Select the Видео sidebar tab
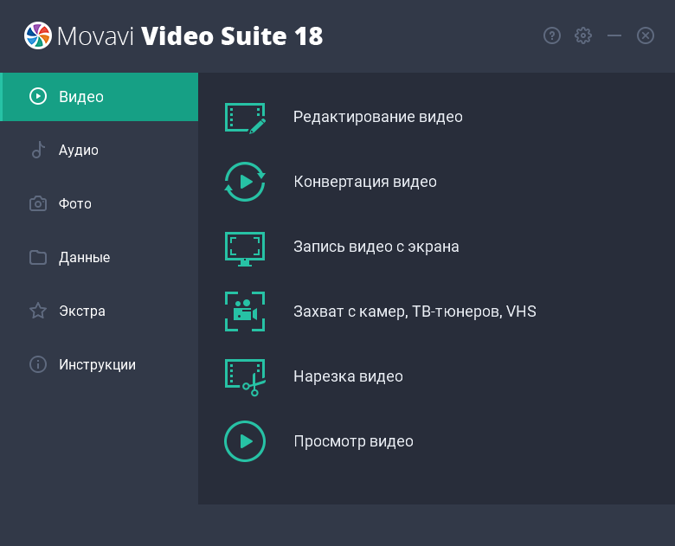The width and height of the screenshot is (675, 546). (x=99, y=97)
